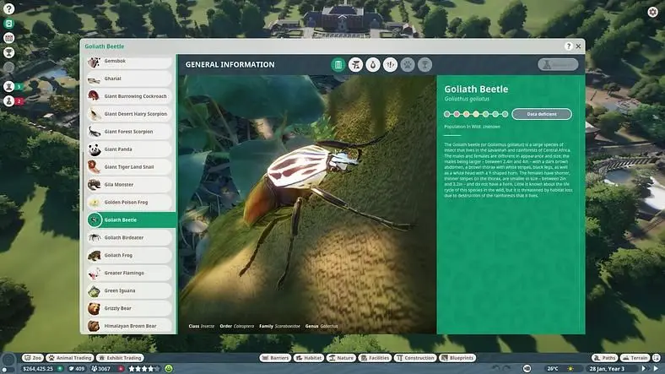
Task: Open the Habitat build menu
Action: pyautogui.click(x=309, y=358)
